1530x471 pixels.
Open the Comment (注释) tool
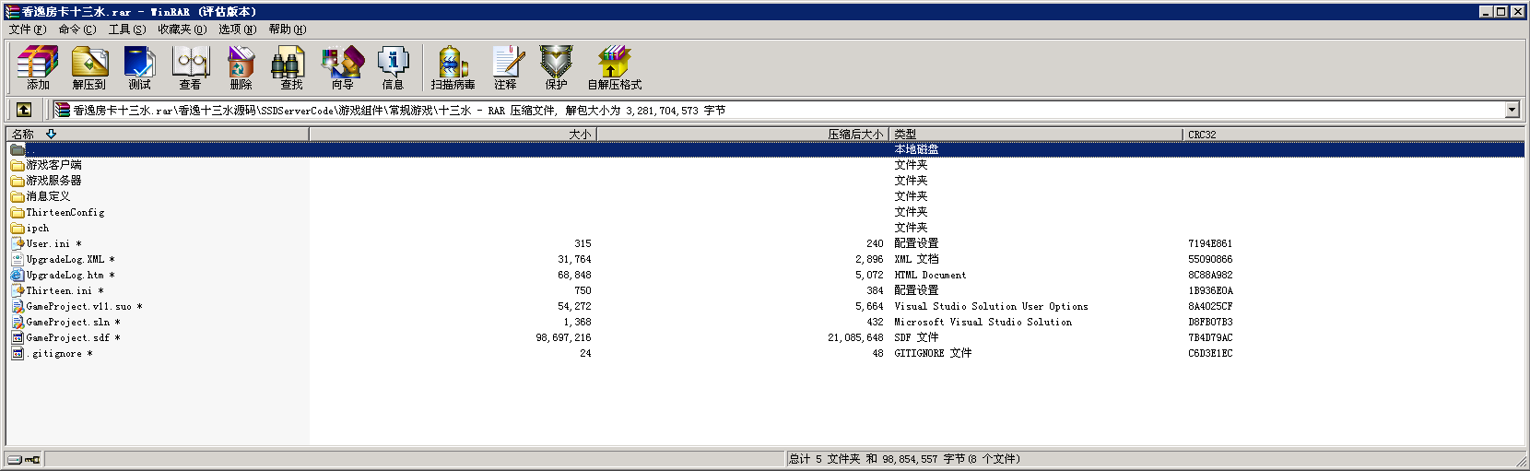(x=505, y=67)
